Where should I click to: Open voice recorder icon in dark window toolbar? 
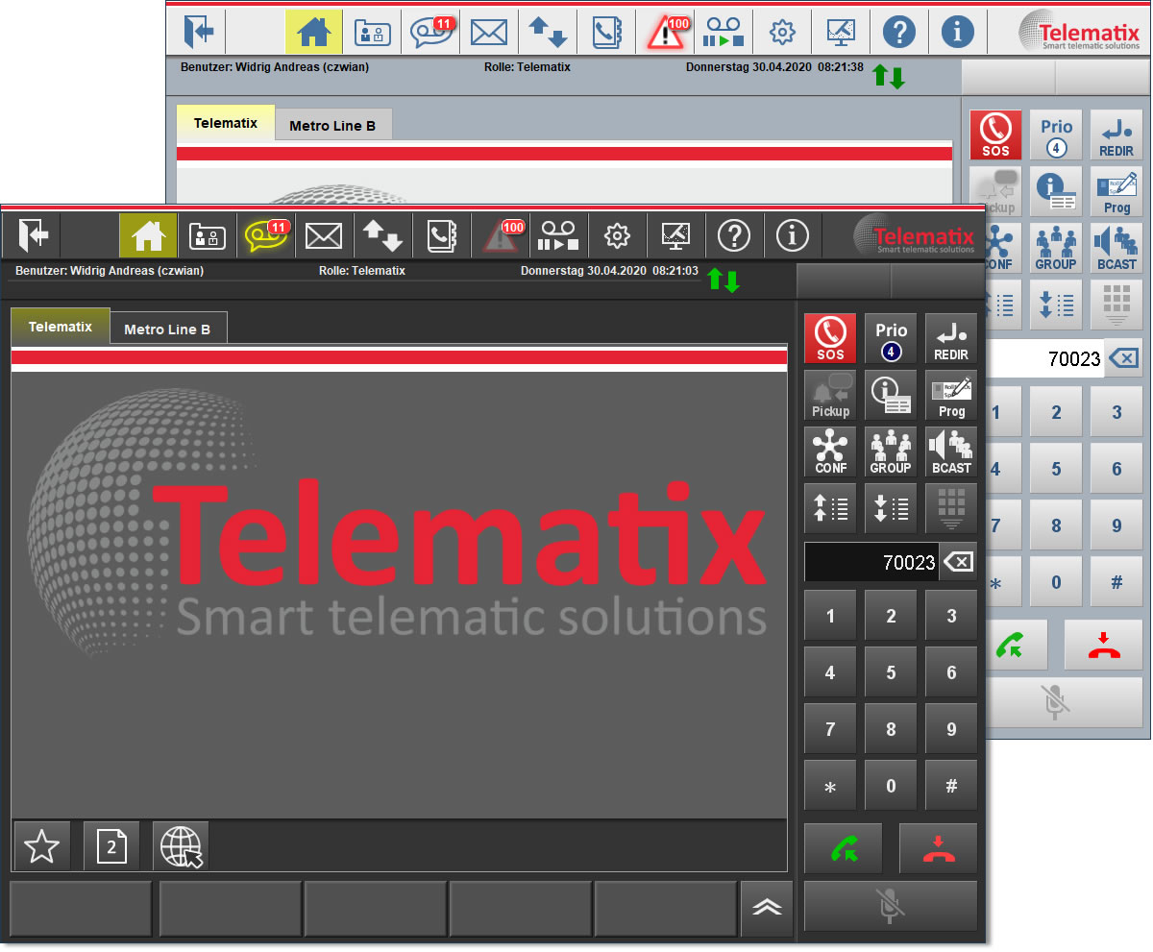pos(559,234)
